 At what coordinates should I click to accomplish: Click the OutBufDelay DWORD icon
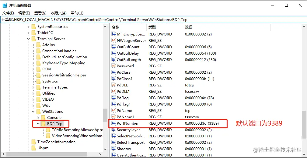(114, 53)
